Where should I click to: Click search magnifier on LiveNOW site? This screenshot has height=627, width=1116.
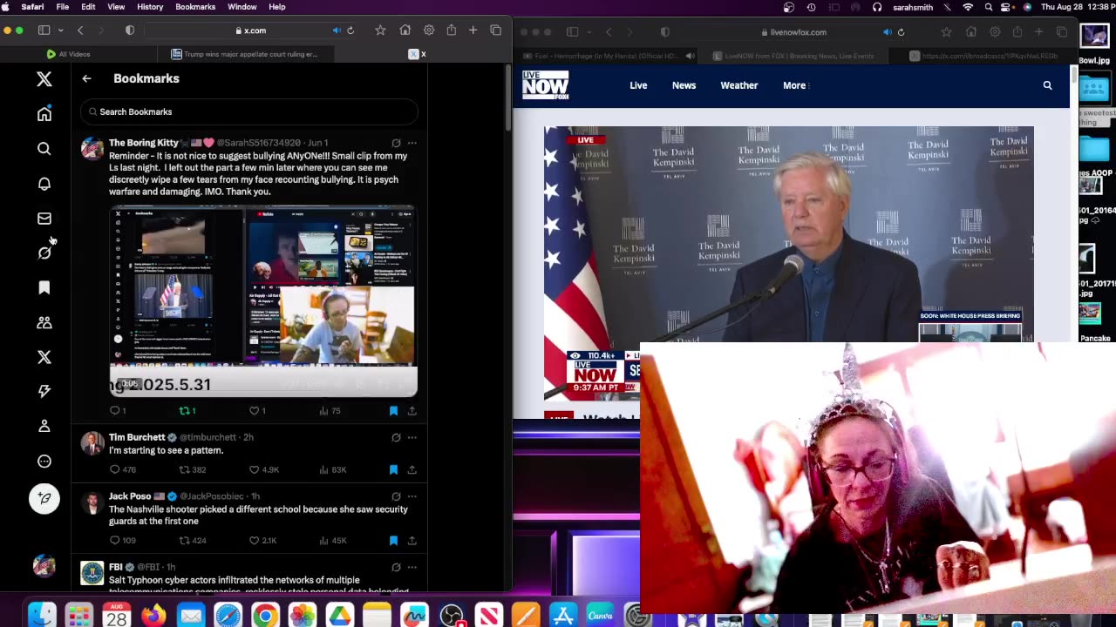(1047, 85)
